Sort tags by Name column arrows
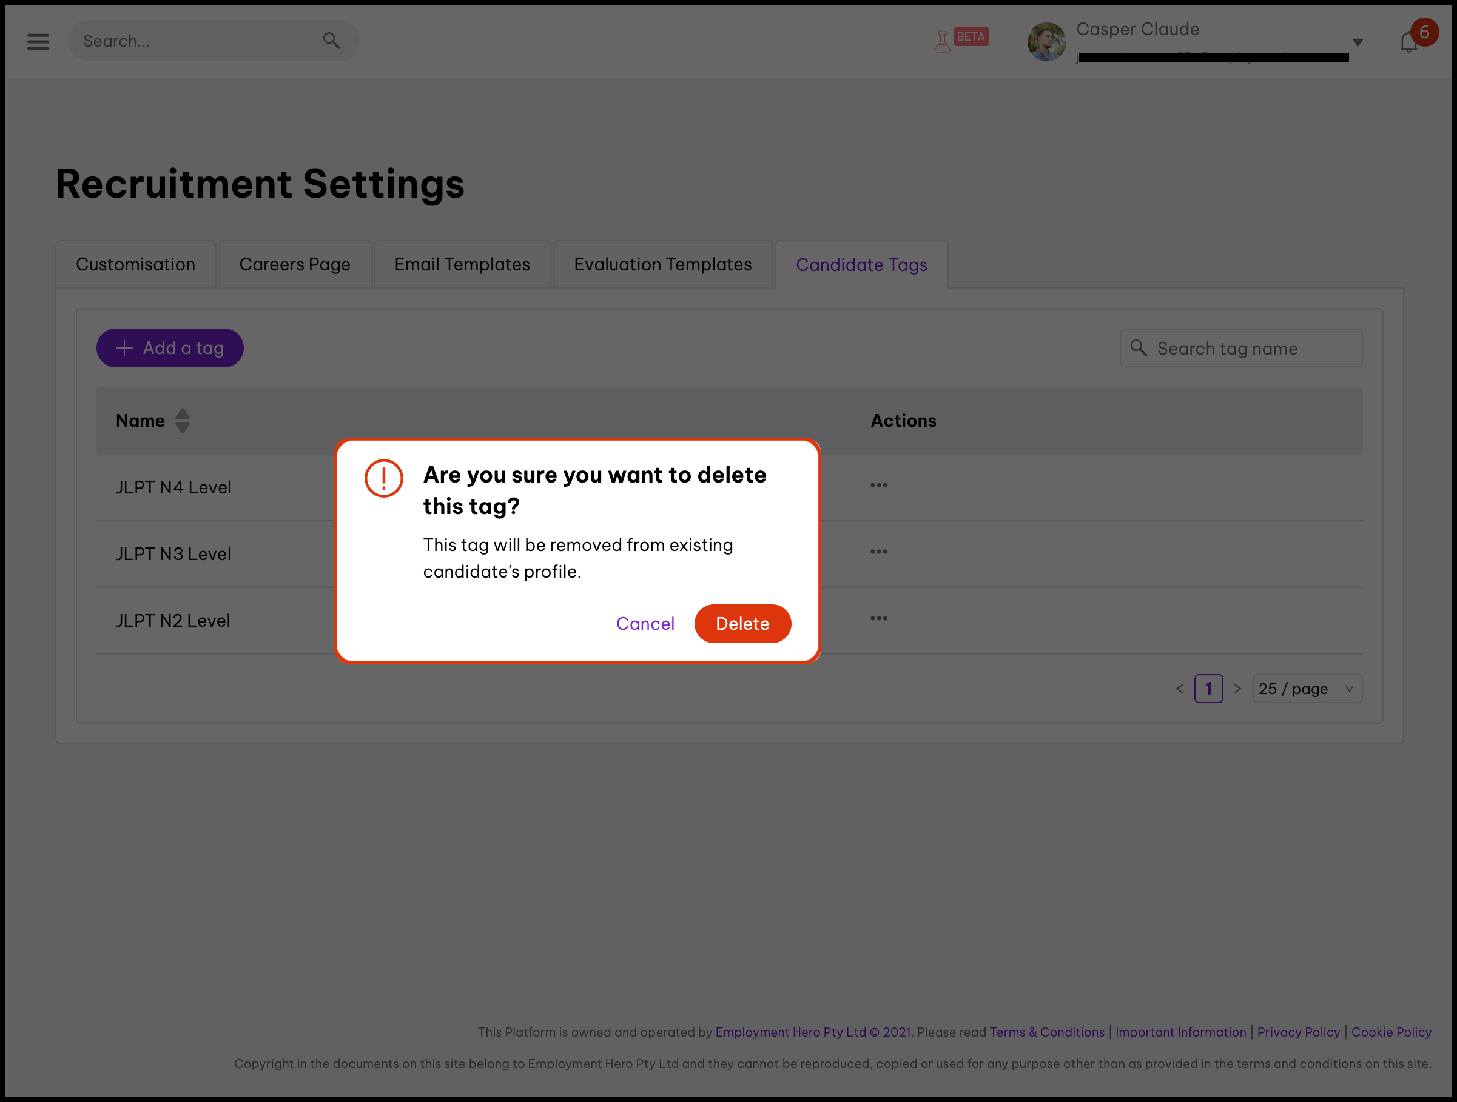1457x1102 pixels. [183, 421]
